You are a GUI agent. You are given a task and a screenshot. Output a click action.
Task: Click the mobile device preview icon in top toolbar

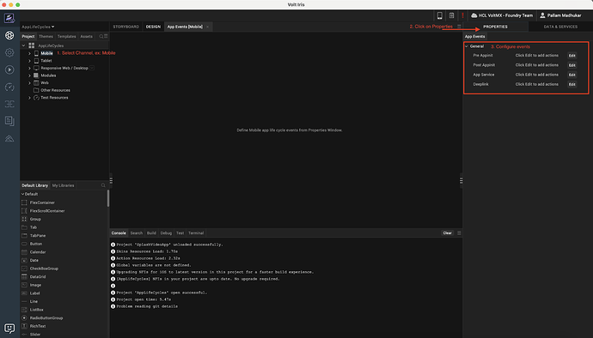[440, 15]
